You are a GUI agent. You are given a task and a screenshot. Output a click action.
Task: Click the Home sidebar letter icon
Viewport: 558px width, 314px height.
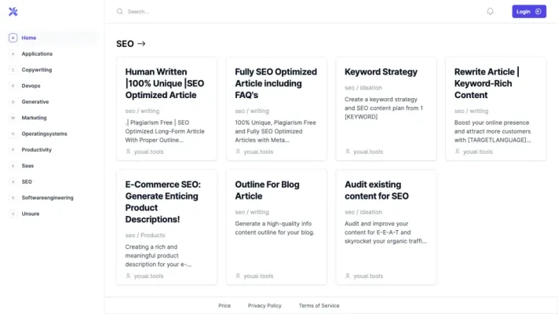pos(13,38)
